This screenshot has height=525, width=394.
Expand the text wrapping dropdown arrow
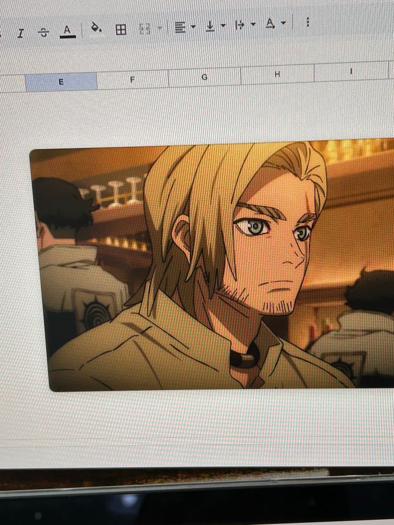point(253,24)
